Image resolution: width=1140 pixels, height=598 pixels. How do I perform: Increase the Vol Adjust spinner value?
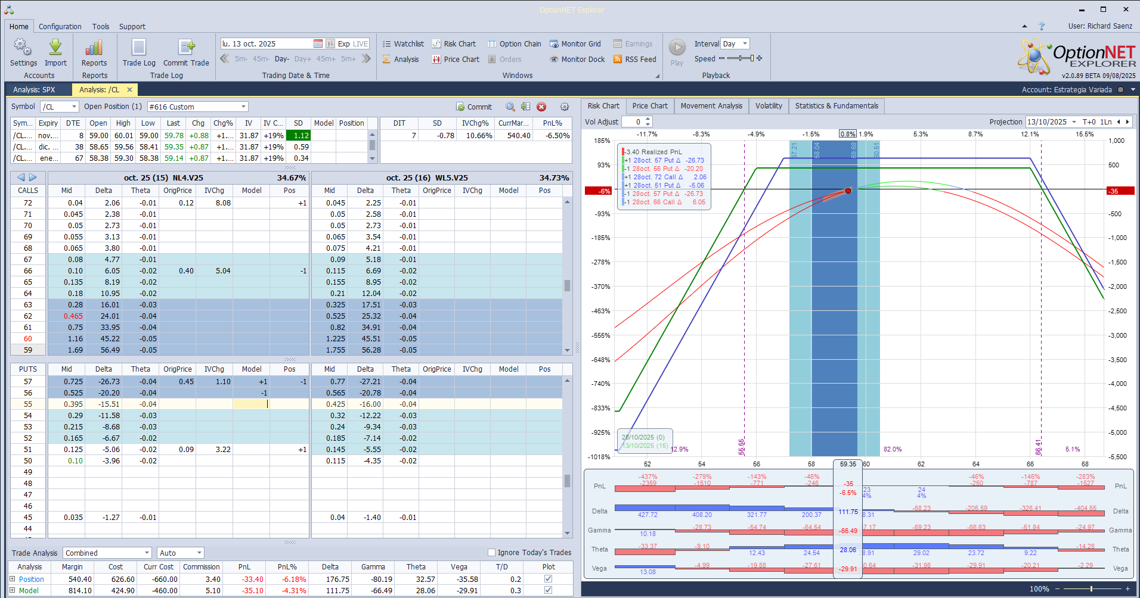coord(648,119)
